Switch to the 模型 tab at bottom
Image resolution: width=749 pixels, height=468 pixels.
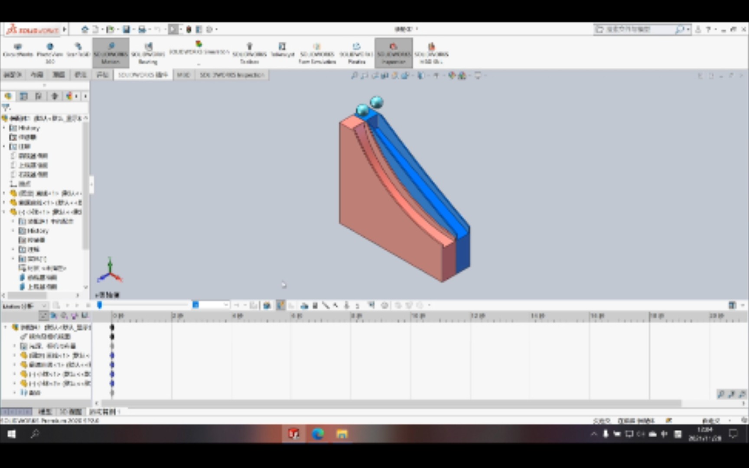pos(45,411)
